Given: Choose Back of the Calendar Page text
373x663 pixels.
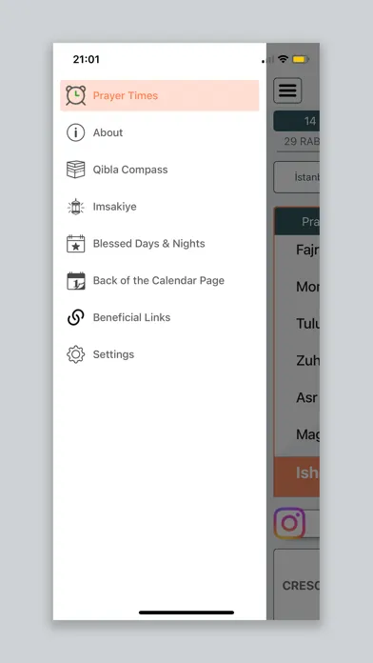Looking at the screenshot, I should (x=158, y=280).
